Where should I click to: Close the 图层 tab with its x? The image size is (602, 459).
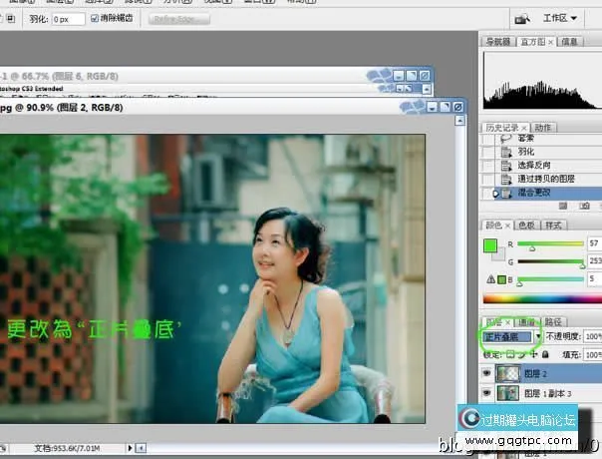click(508, 322)
